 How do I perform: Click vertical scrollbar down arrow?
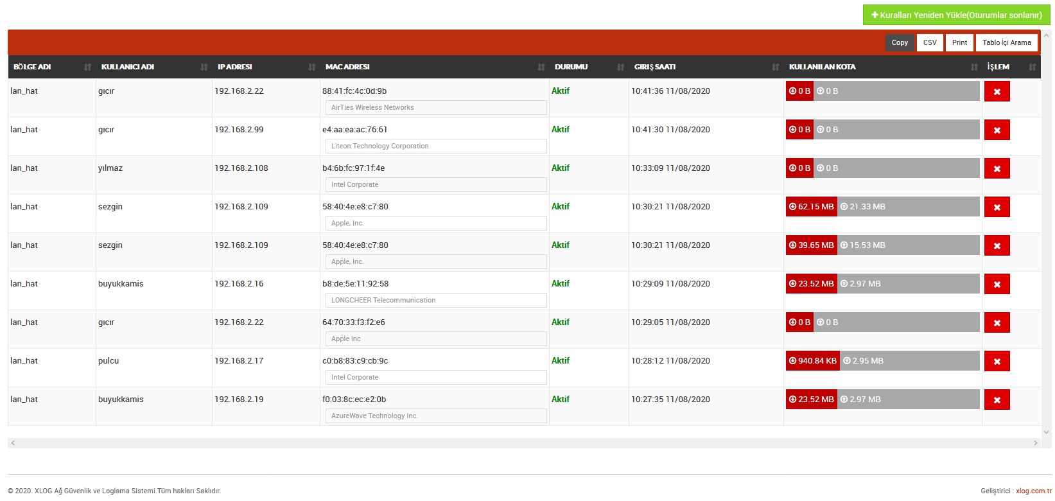[1047, 432]
